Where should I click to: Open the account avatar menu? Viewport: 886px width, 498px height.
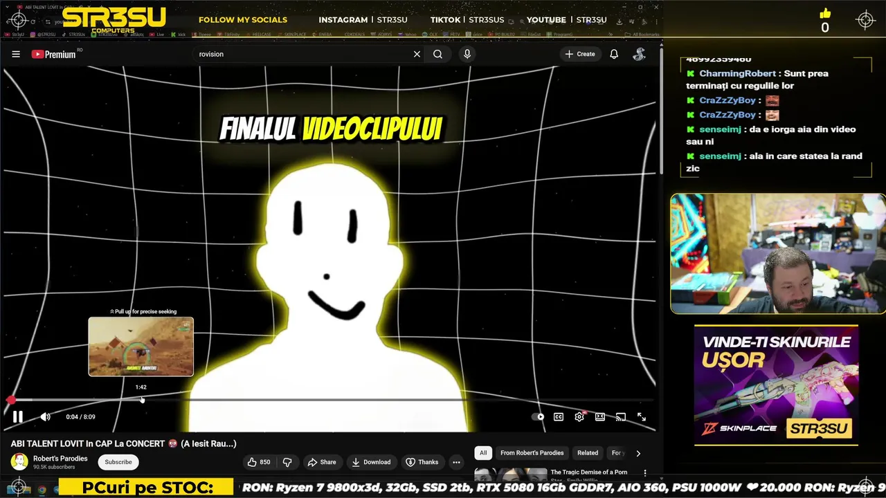(640, 54)
